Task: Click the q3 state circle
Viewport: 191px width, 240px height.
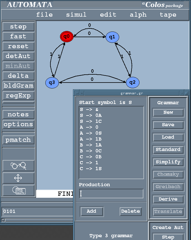Action: tap(52, 83)
